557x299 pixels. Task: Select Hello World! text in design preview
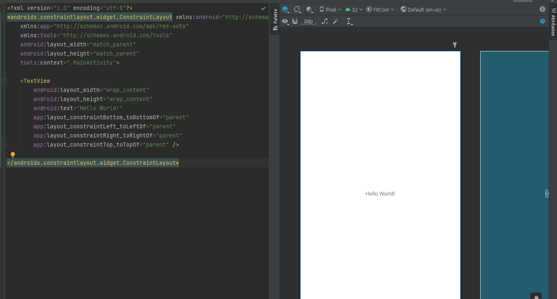(380, 193)
